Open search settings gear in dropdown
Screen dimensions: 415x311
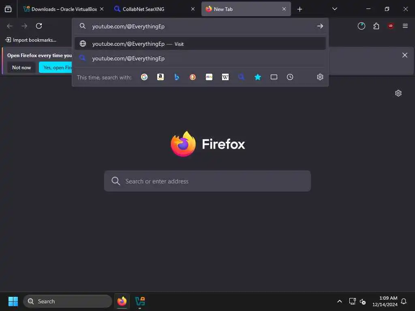[320, 77]
